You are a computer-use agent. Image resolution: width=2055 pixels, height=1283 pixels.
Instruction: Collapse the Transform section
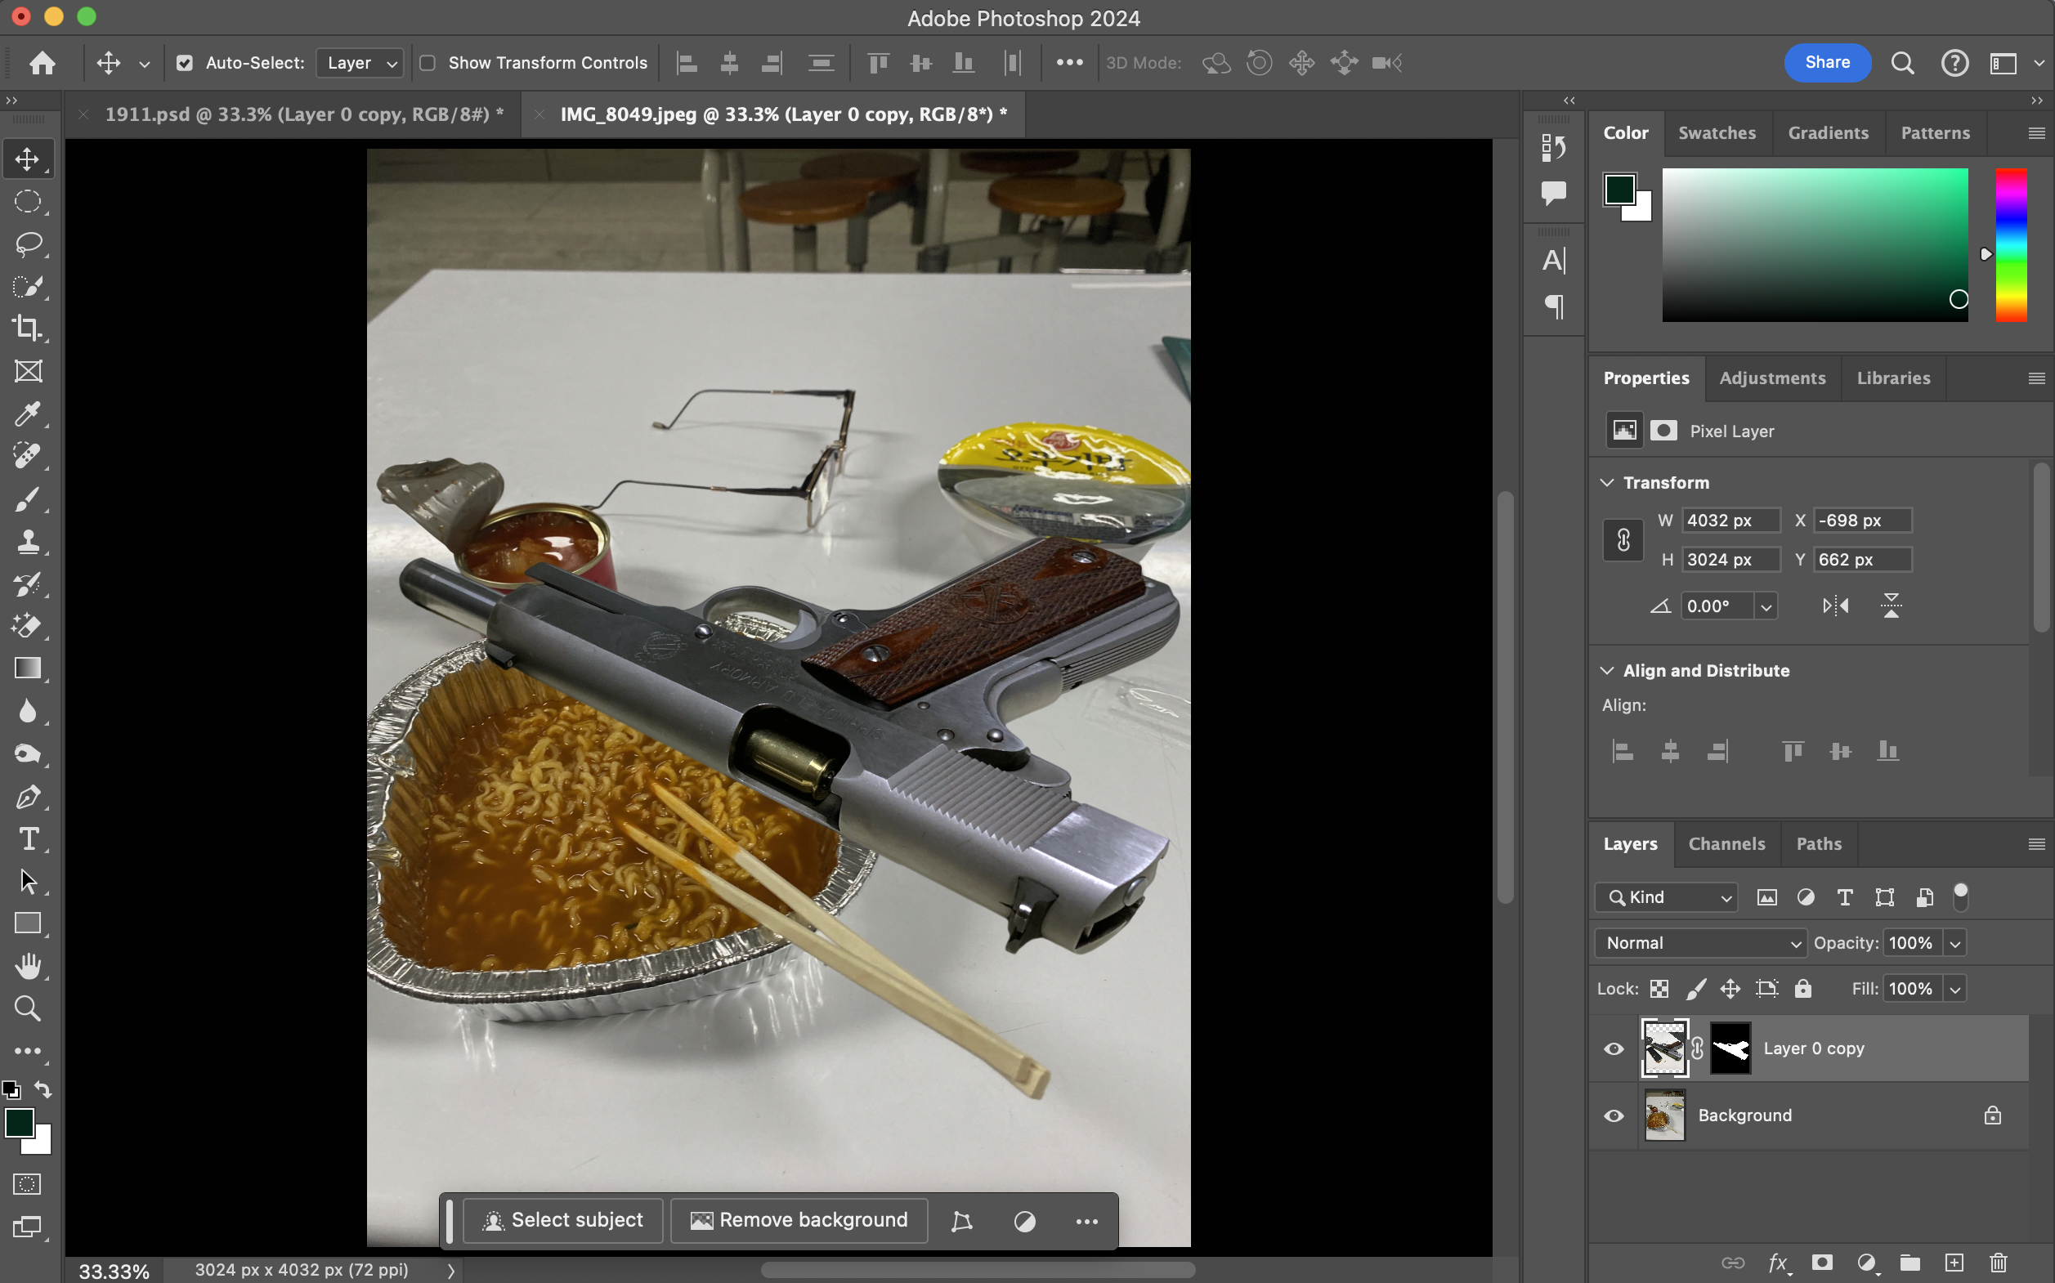1607,482
